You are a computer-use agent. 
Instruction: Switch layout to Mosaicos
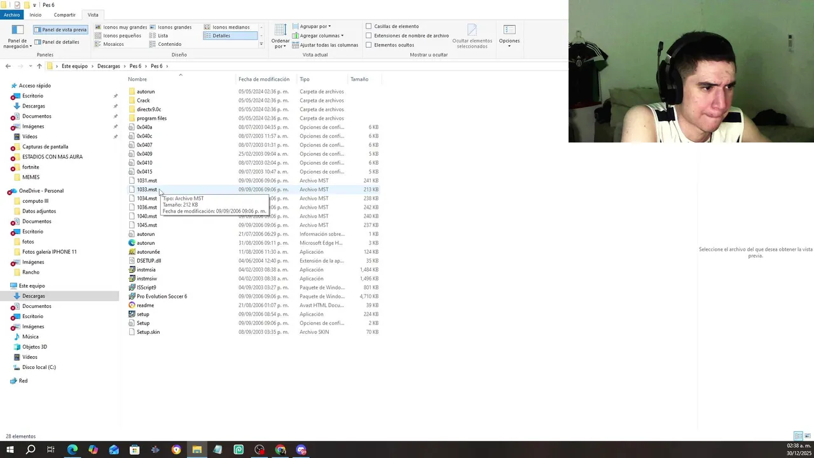pyautogui.click(x=109, y=44)
